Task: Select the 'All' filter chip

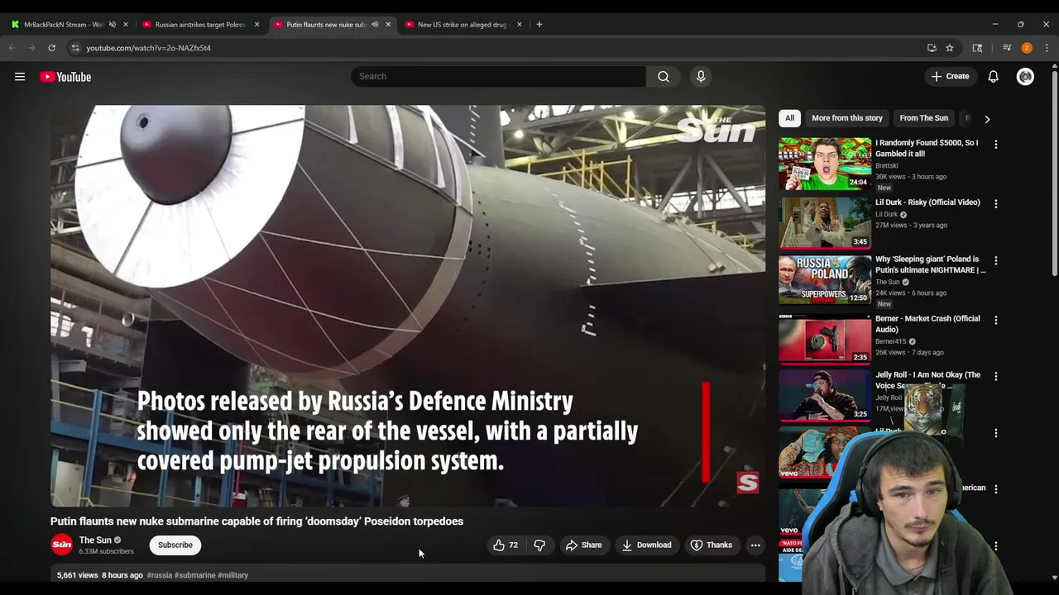Action: click(790, 118)
